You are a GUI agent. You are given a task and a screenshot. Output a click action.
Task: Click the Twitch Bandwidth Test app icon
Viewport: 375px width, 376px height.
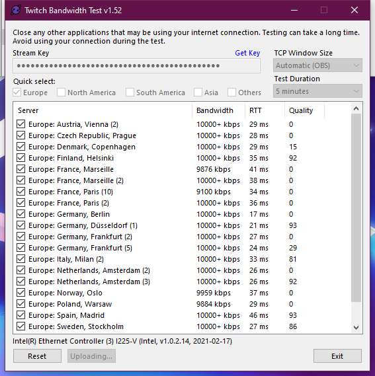point(16,11)
